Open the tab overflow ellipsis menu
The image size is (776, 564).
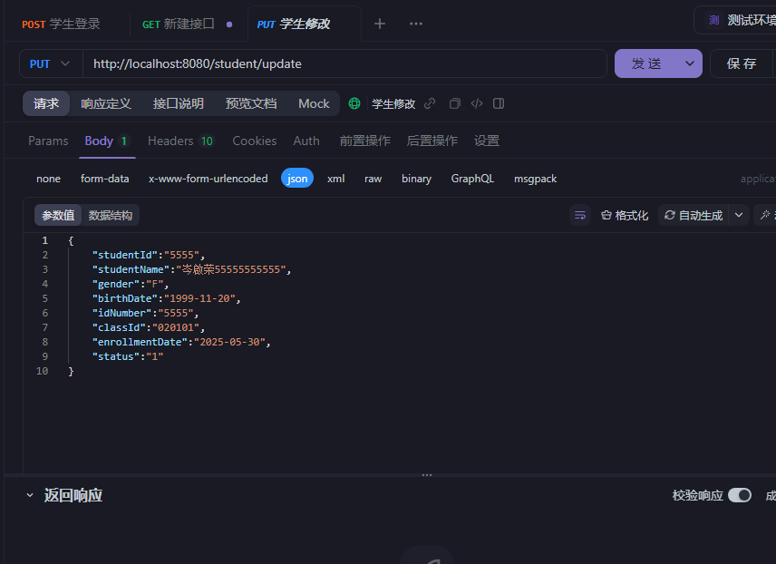click(416, 24)
